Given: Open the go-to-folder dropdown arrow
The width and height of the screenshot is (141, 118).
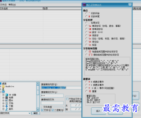Looking at the screenshot, I should [29, 113].
